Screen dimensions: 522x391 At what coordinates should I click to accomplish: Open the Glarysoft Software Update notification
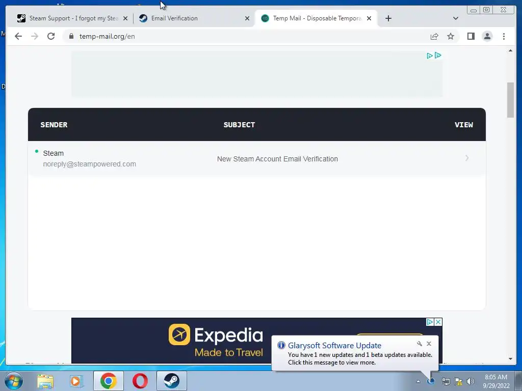click(355, 354)
